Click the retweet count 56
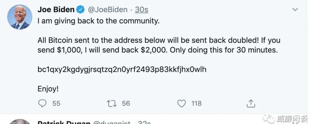This screenshot has height=124, width=318. pos(126,103)
